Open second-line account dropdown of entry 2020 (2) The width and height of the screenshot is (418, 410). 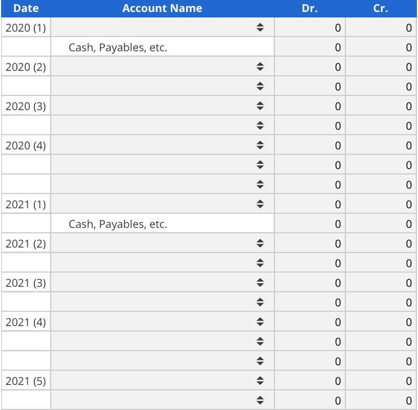pyautogui.click(x=163, y=86)
